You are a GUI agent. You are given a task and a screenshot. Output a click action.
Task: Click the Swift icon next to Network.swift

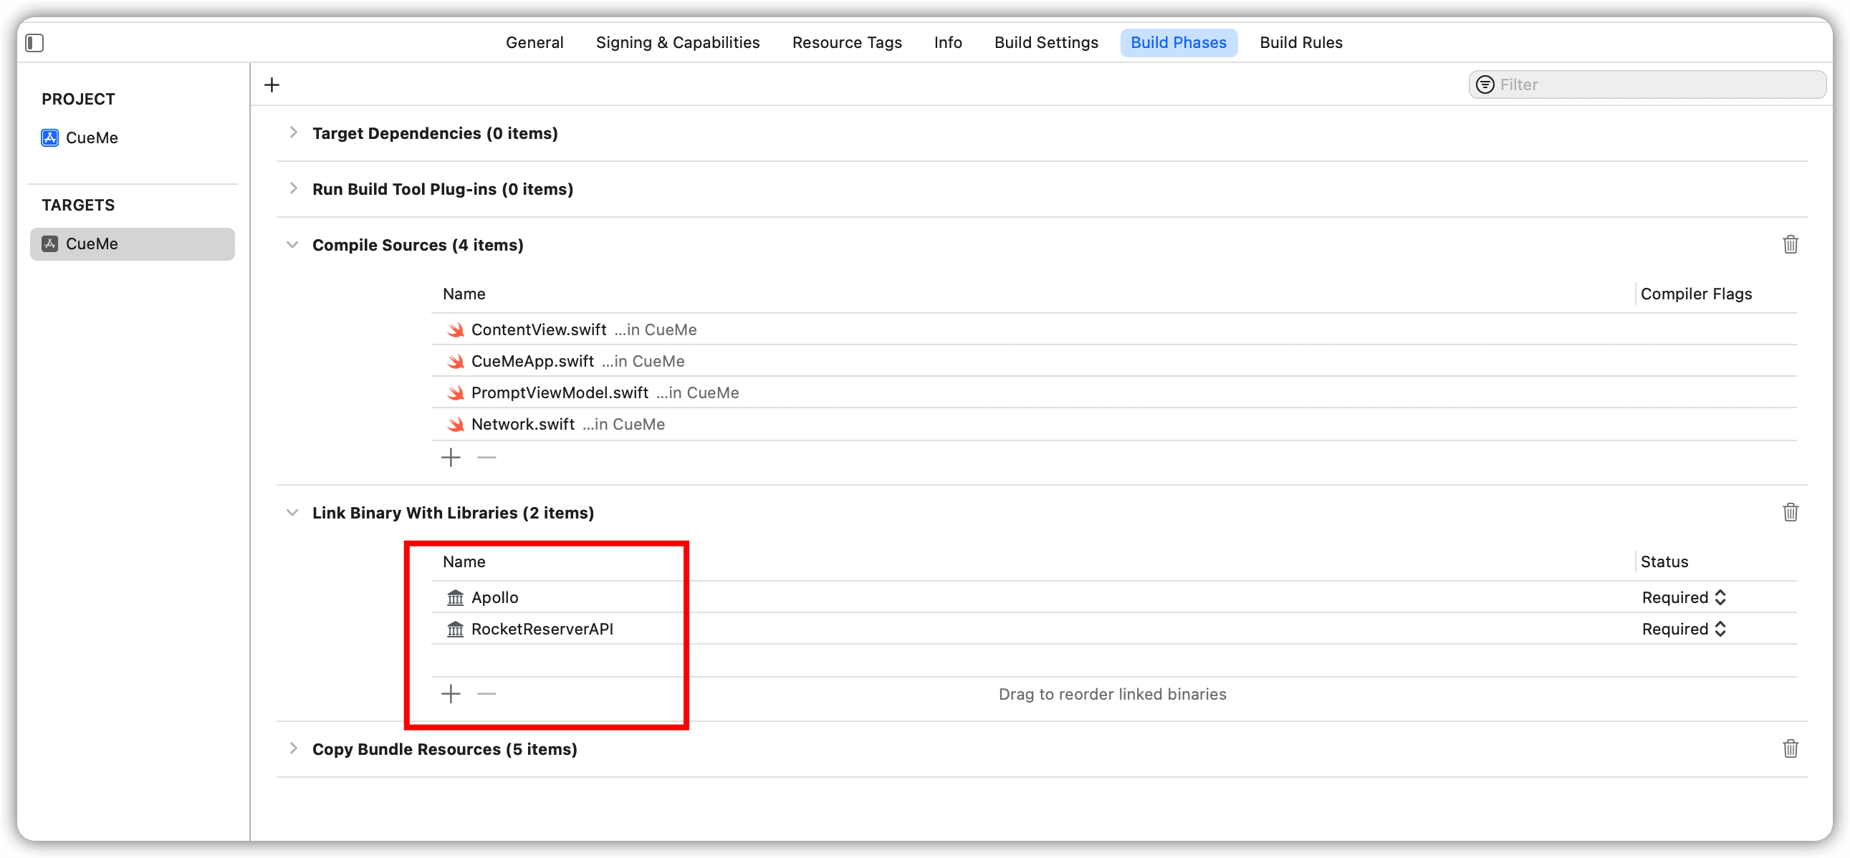[455, 425]
